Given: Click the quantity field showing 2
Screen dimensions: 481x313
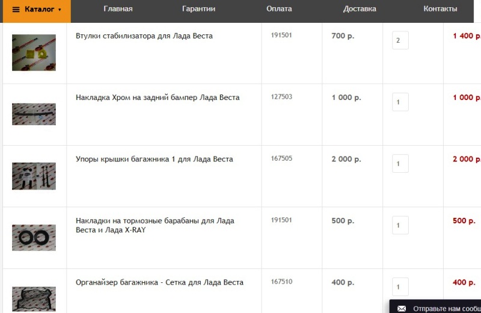Looking at the screenshot, I should (x=400, y=41).
